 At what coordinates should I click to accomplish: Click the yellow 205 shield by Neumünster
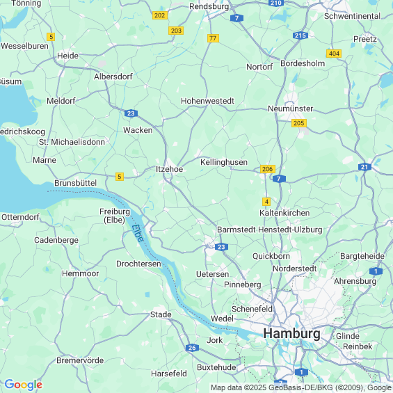pyautogui.click(x=299, y=123)
